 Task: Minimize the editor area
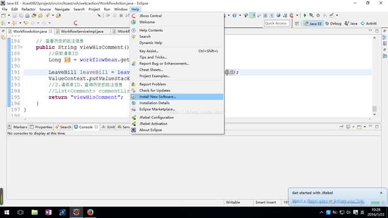pos(370,31)
